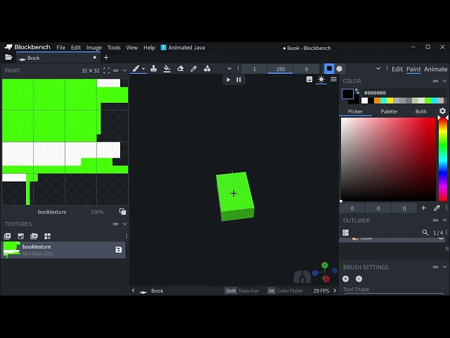Switch to the Palette color tab

pos(389,111)
